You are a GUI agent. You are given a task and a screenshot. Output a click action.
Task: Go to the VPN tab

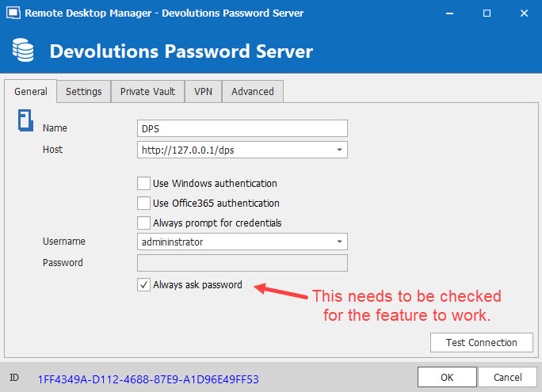click(x=203, y=91)
